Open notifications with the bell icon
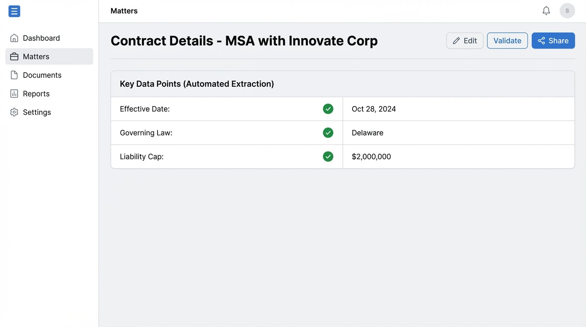The width and height of the screenshot is (586, 327). pyautogui.click(x=546, y=10)
